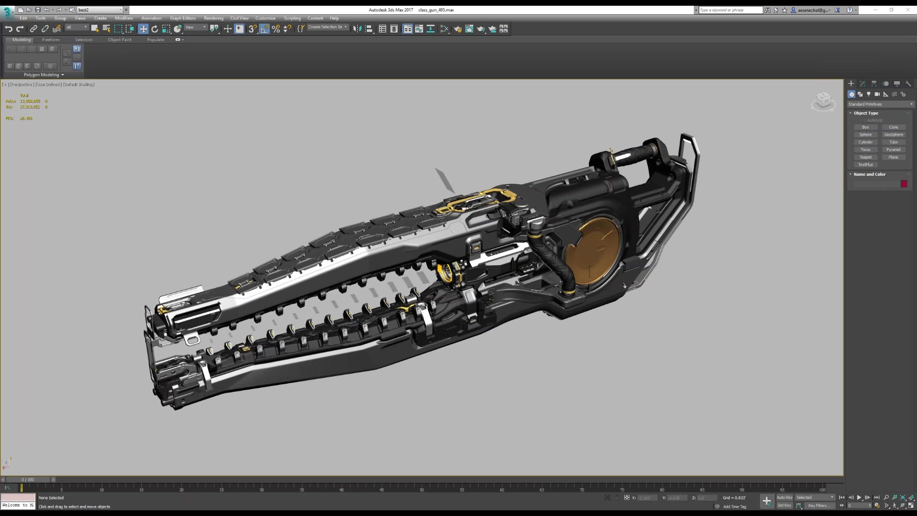Select the Select and Rotate tool
917x516 pixels.
[155, 29]
